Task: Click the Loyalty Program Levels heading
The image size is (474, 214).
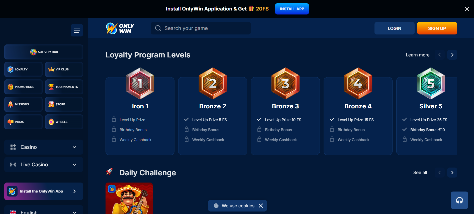Action: pos(148,55)
